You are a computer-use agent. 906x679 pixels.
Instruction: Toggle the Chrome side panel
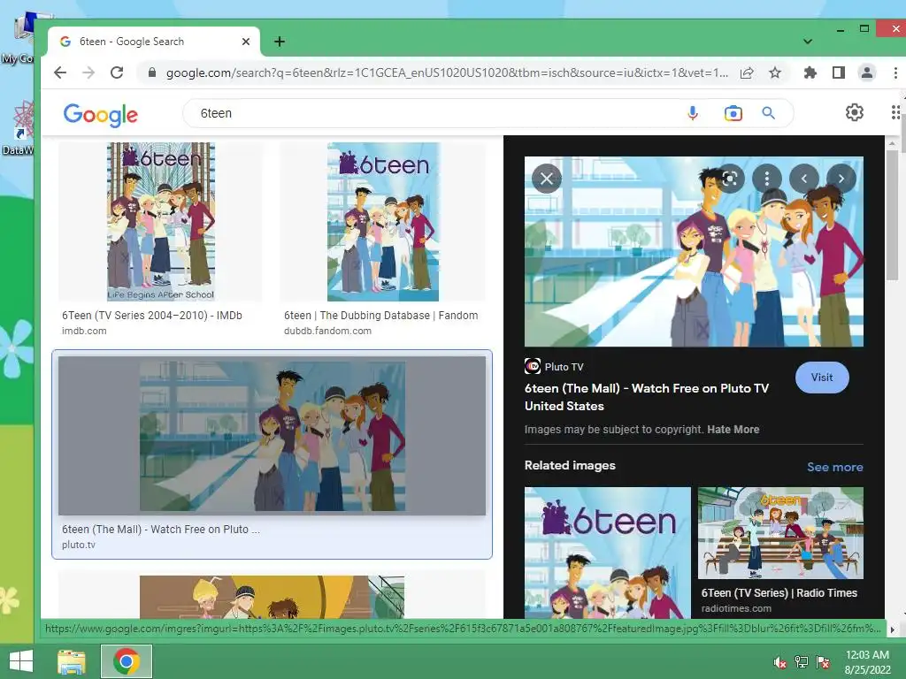[x=839, y=72]
